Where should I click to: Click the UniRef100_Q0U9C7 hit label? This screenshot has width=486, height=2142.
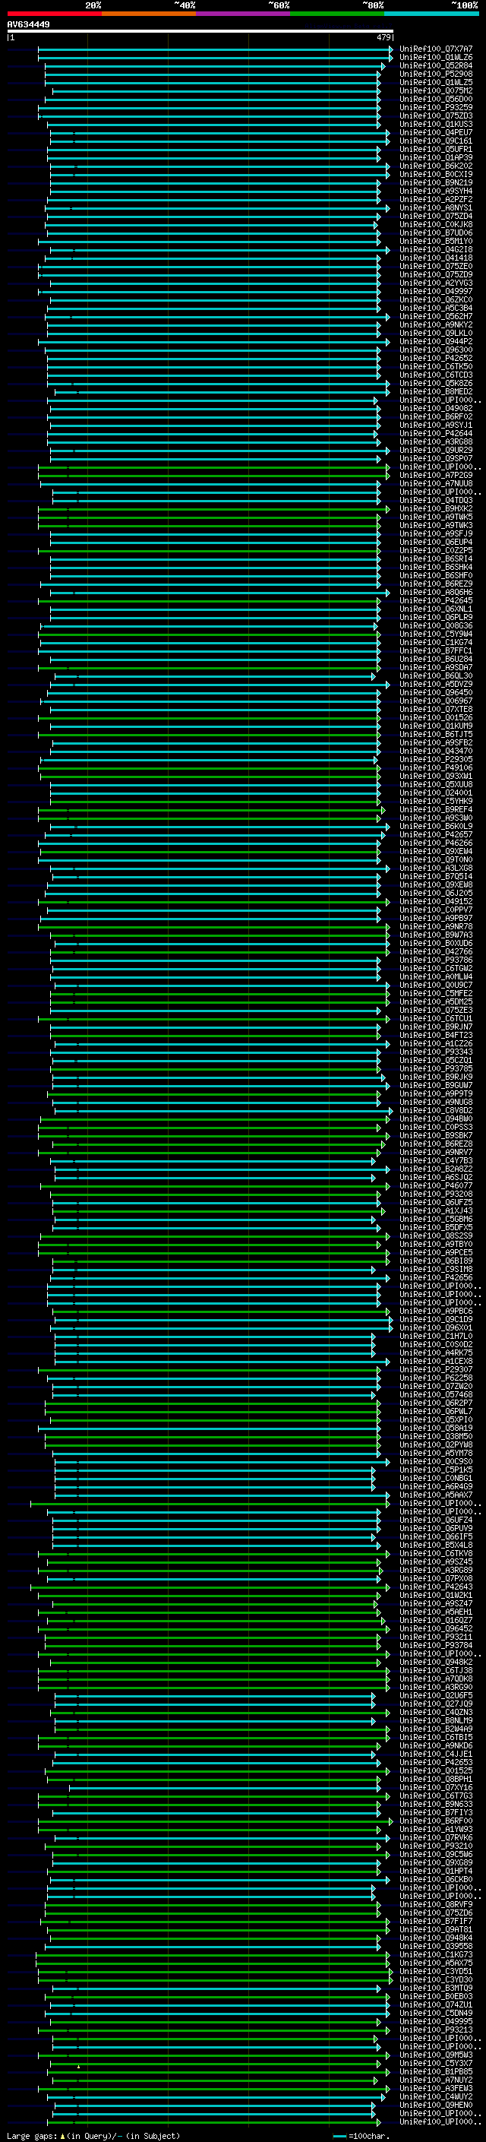(436, 986)
